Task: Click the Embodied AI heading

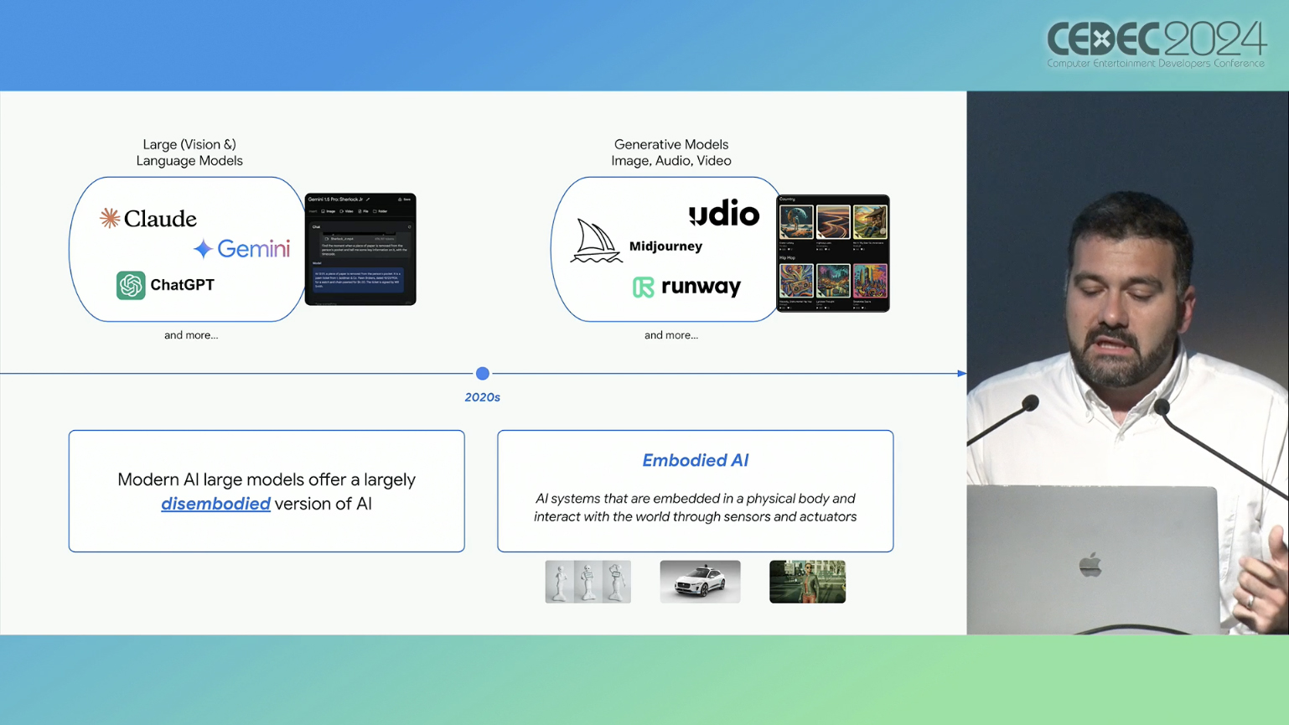Action: (695, 460)
